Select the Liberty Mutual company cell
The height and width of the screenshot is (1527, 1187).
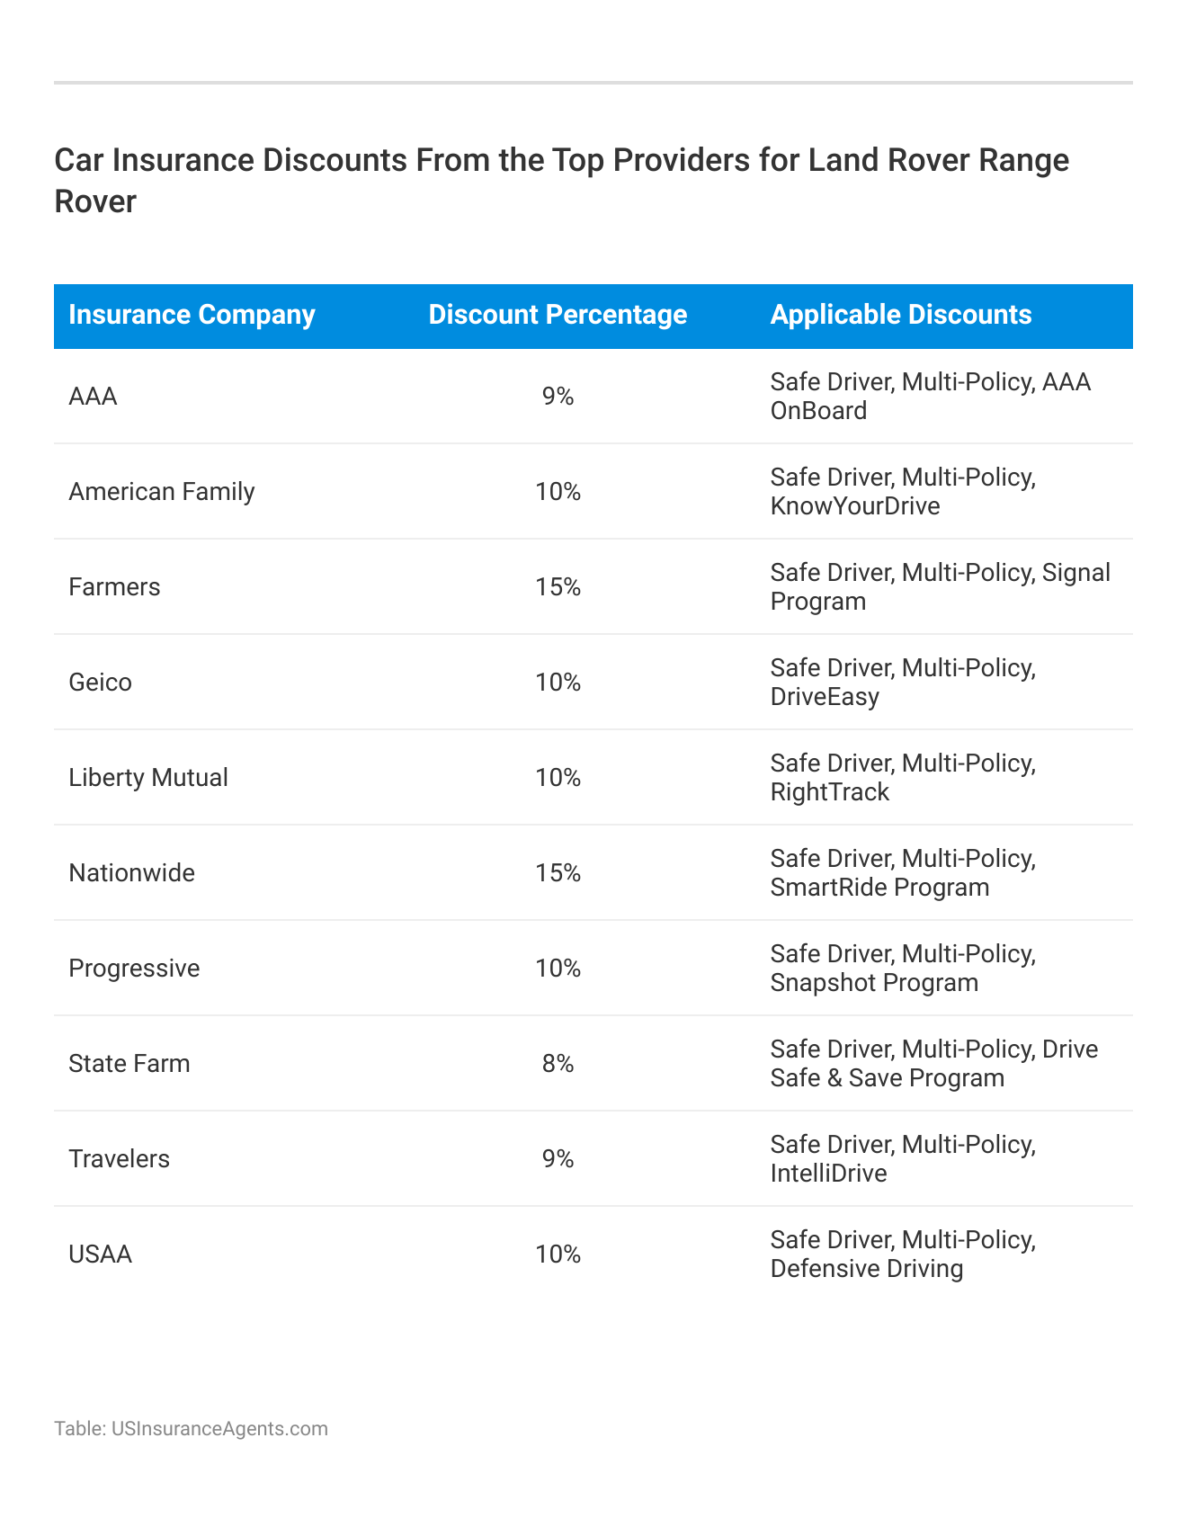tap(148, 778)
